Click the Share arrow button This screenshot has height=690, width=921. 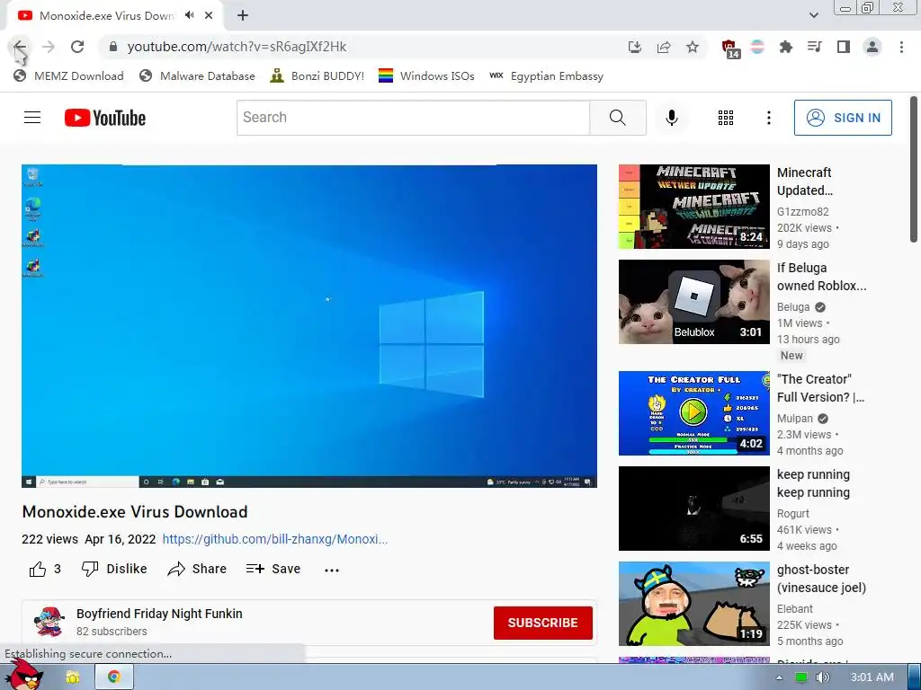click(197, 569)
